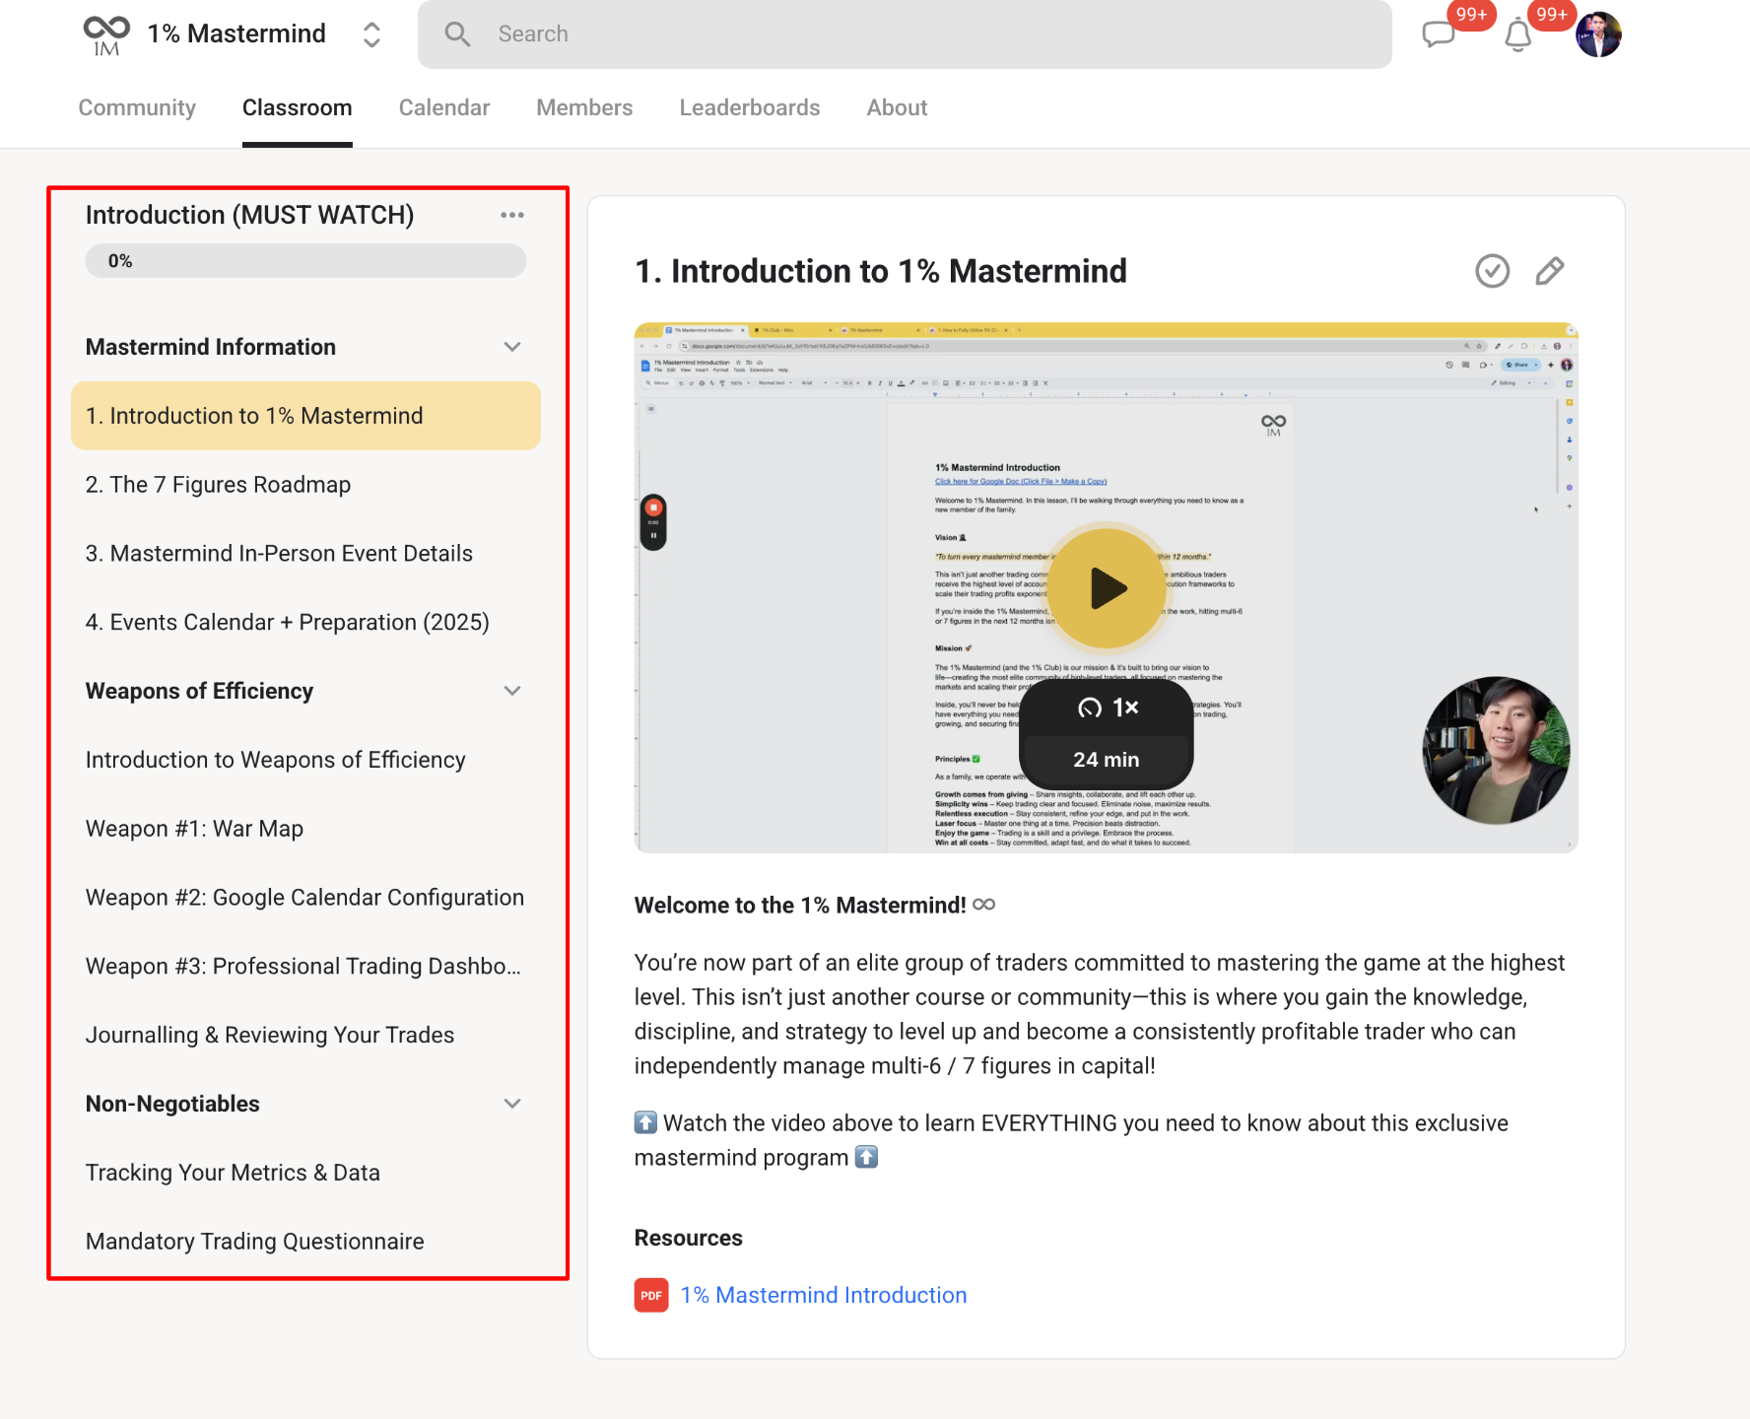Open the course options three-dot menu
Image resolution: width=1750 pixels, height=1419 pixels.
point(512,215)
